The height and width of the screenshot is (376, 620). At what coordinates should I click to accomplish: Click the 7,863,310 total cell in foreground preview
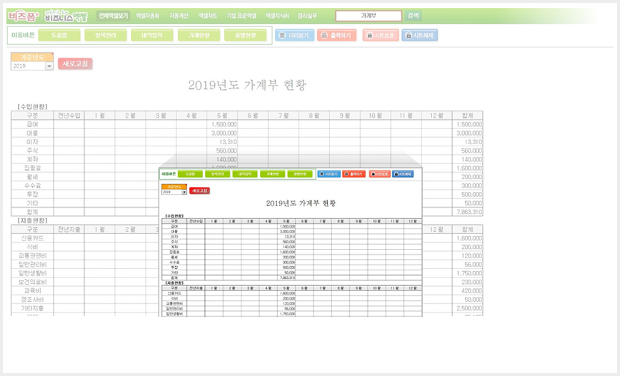click(x=287, y=278)
